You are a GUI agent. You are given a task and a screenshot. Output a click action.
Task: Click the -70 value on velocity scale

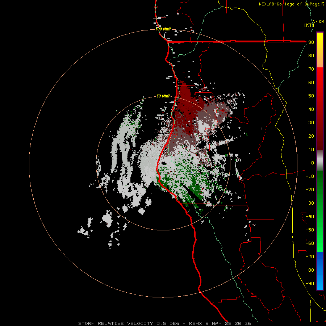[310, 257]
